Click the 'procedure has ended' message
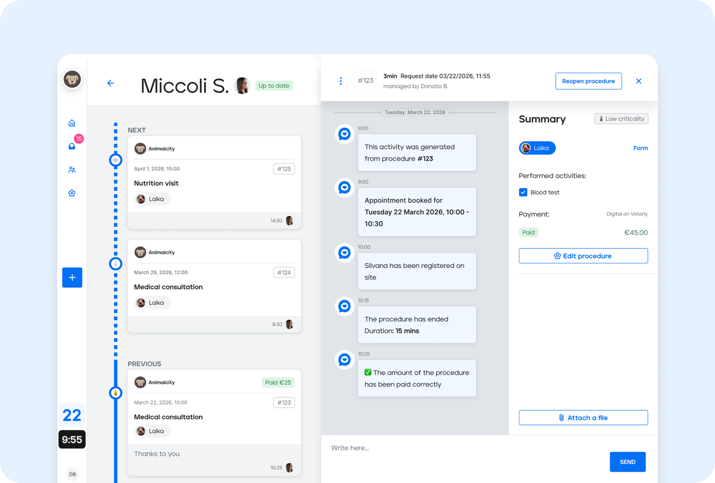This screenshot has width=715, height=483. pos(417,325)
